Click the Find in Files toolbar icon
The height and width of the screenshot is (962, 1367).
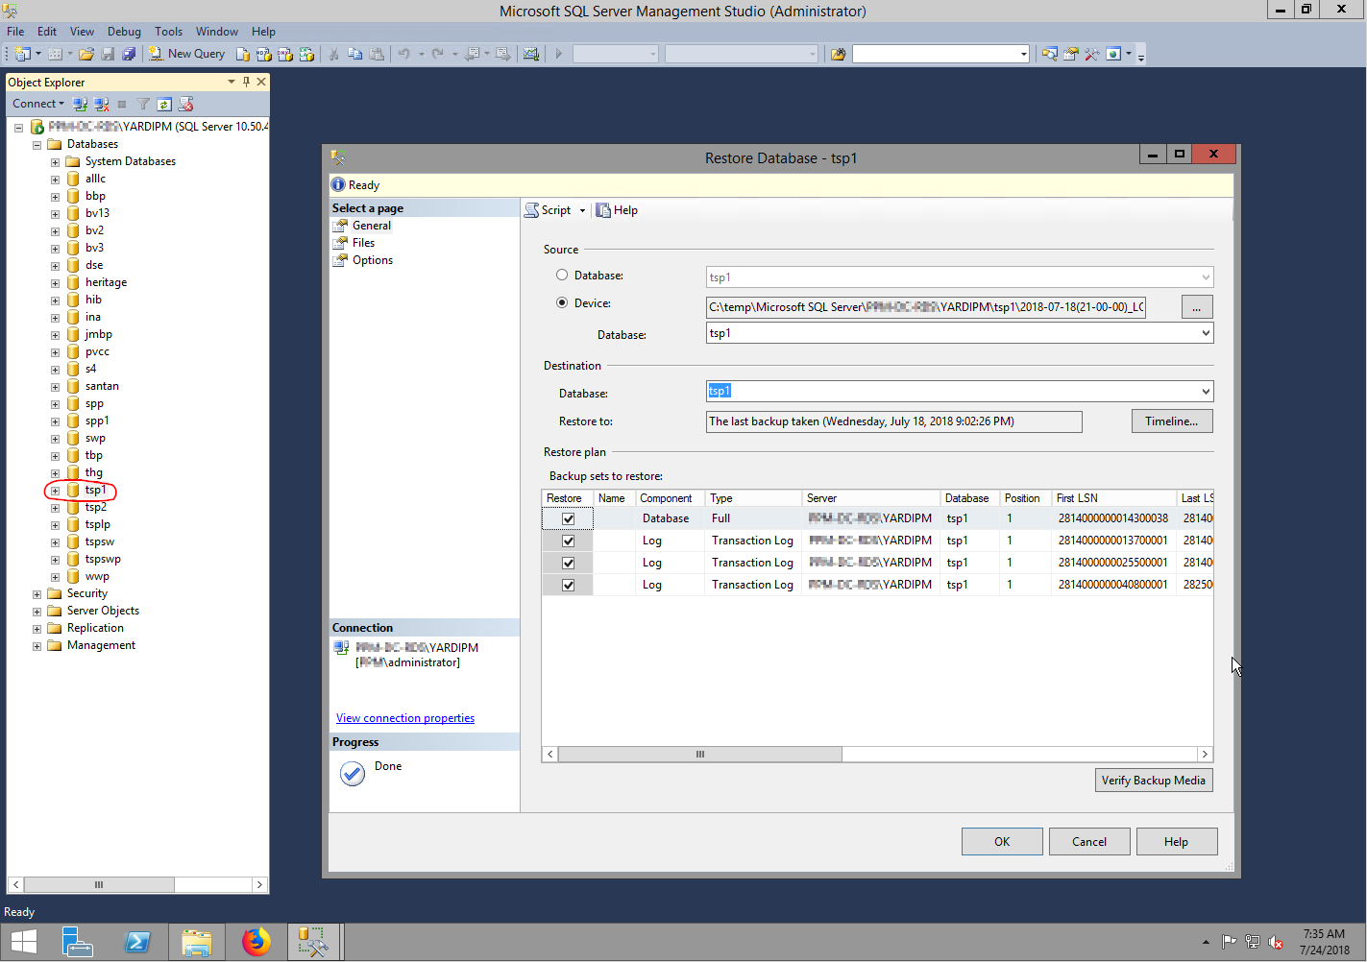coord(839,54)
